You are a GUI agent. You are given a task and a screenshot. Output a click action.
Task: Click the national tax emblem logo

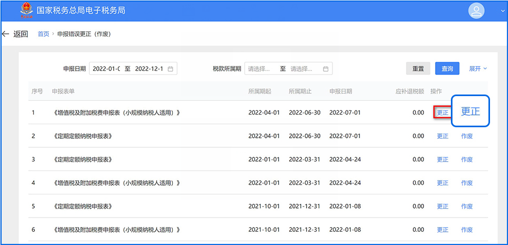pos(25,11)
